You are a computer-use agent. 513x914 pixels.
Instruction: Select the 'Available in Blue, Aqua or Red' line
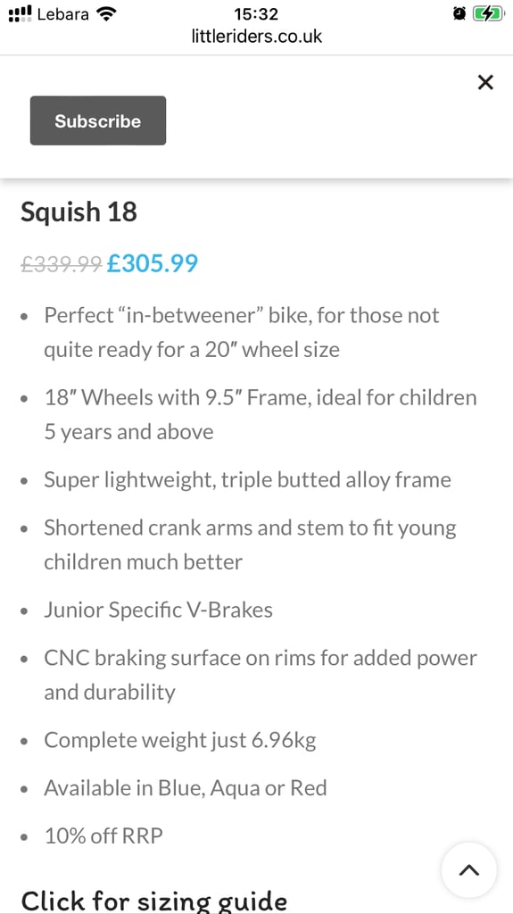pyautogui.click(x=186, y=788)
